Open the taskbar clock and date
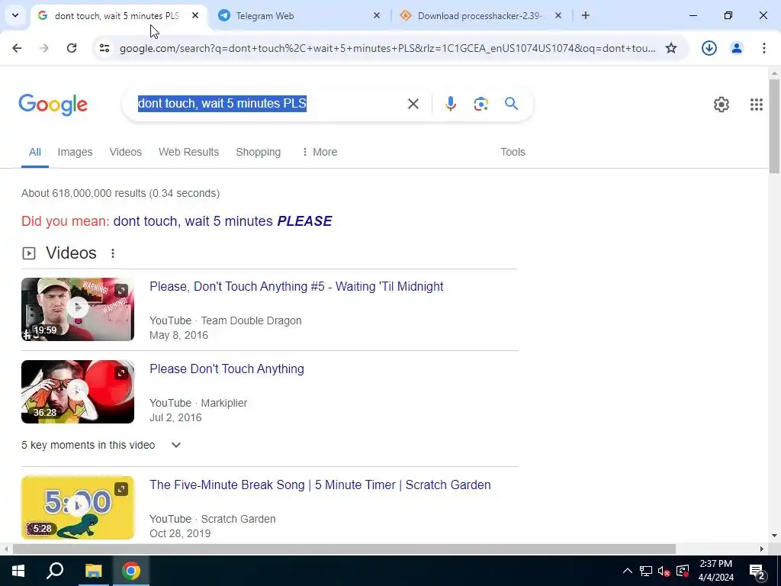This screenshot has height=586, width=781. [x=715, y=571]
